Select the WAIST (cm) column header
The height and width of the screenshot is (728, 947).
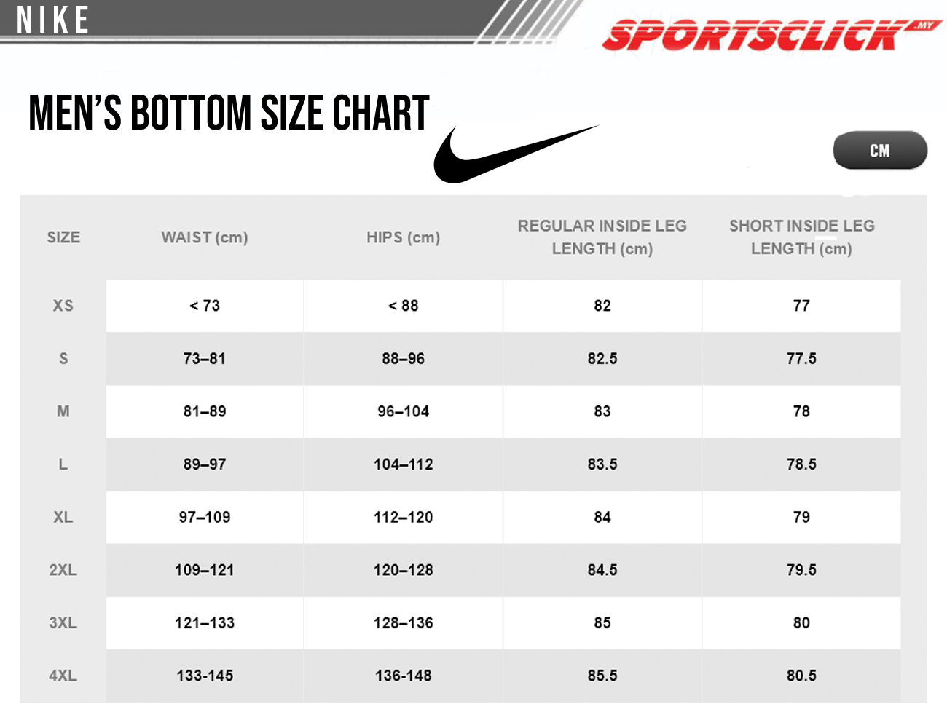205,237
